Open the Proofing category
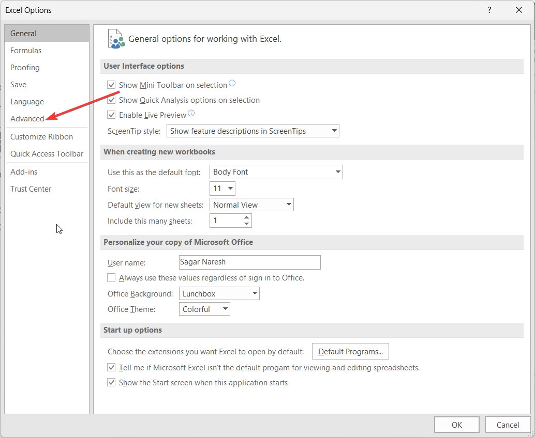Viewport: 535px width, 438px height. [47, 68]
